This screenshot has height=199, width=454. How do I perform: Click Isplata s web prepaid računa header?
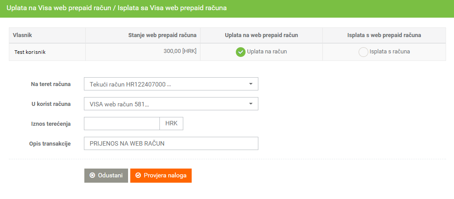[x=384, y=35]
